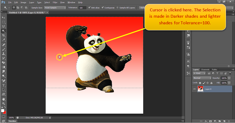235x123 pixels.
Task: Open the Filter menu
Action: tap(55, 2)
